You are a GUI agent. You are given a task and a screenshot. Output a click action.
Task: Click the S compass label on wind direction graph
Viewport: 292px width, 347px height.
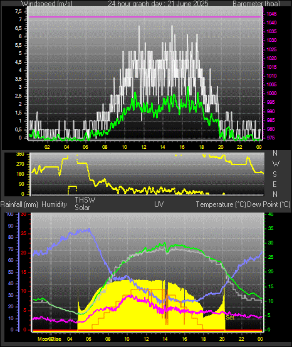pyautogui.click(x=274, y=174)
